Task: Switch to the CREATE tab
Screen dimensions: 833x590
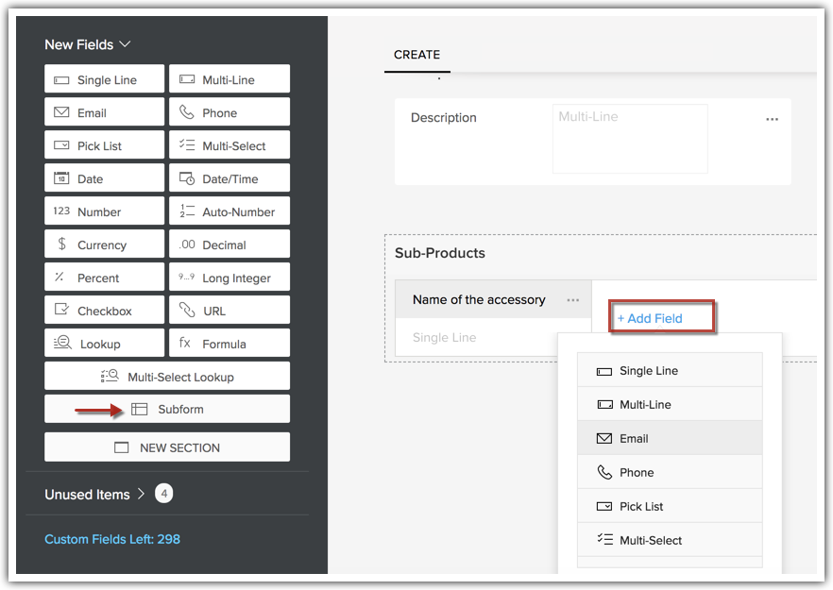Action: click(x=416, y=55)
